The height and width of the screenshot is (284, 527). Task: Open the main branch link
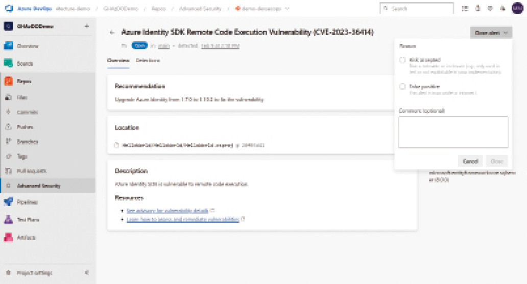(x=164, y=46)
